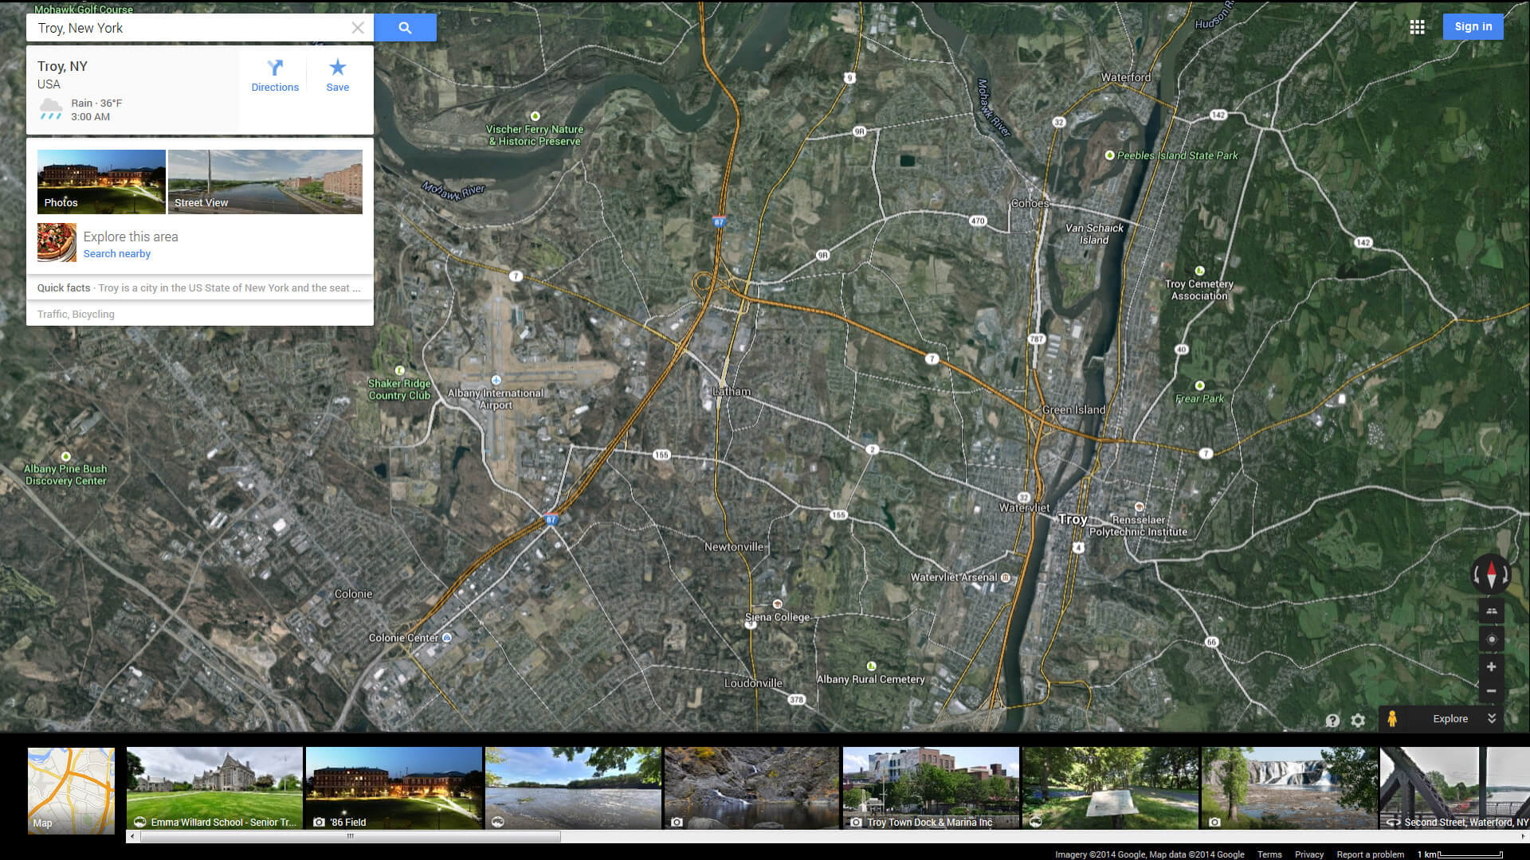Image resolution: width=1530 pixels, height=860 pixels.
Task: Switch to Map view thumbnail
Action: (71, 790)
